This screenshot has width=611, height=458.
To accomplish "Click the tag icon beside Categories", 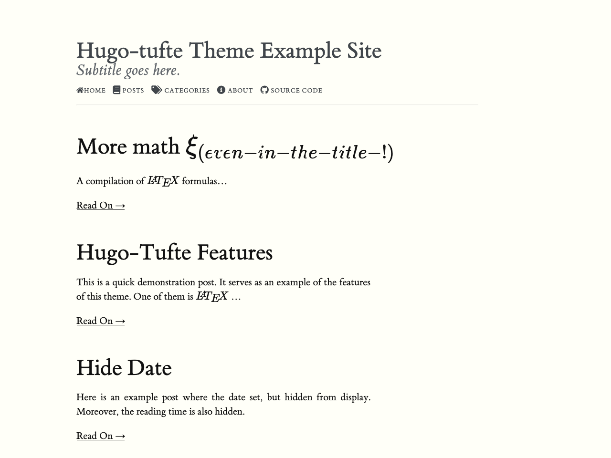I will [x=157, y=90].
